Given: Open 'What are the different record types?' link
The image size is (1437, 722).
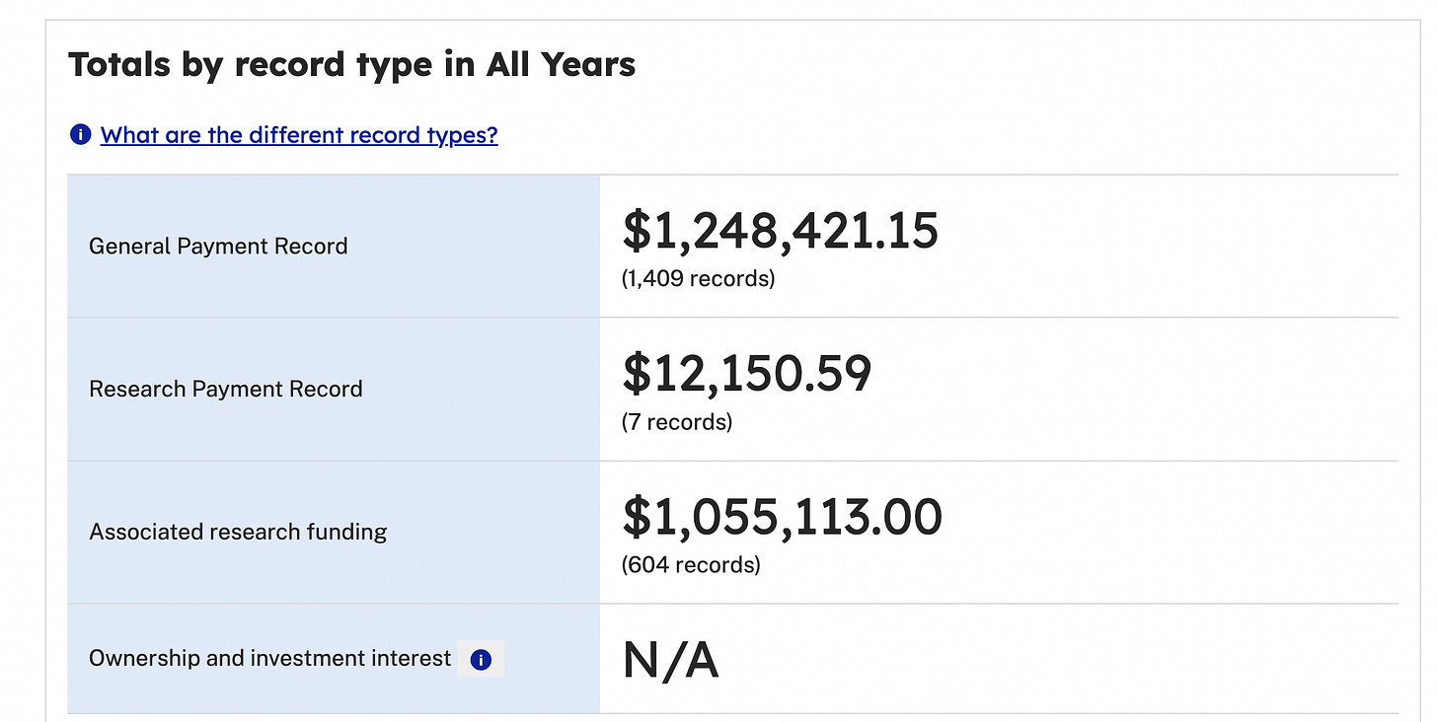Looking at the screenshot, I should [x=299, y=135].
